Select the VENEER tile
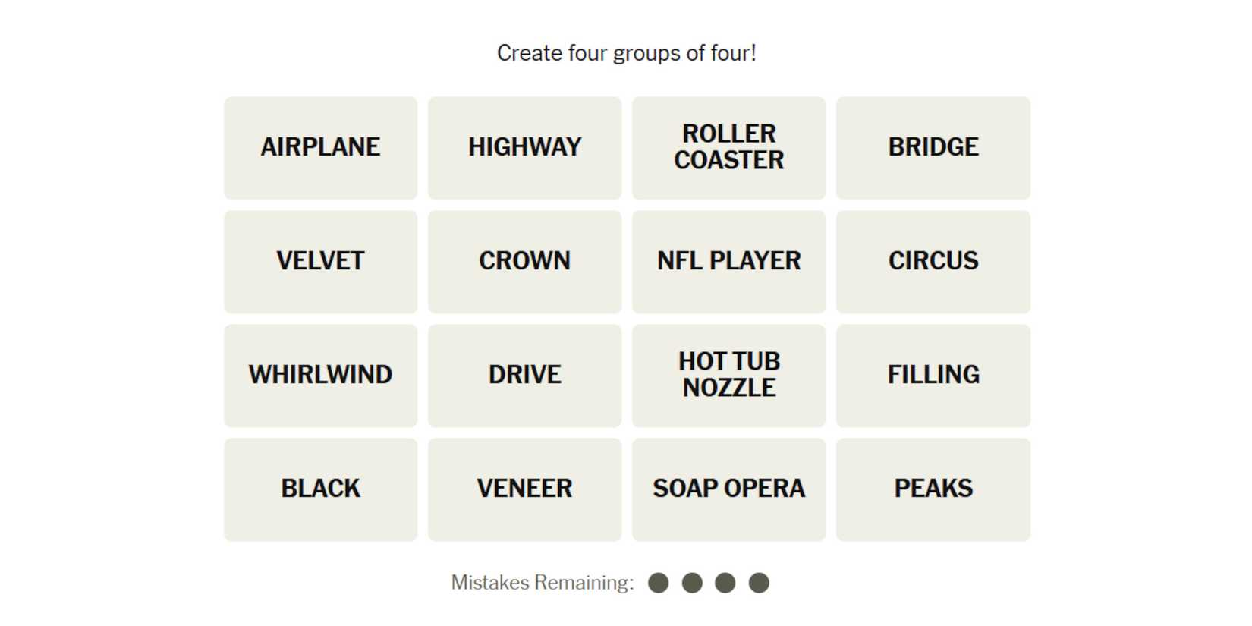Screen dimensions: 1252x626 [x=524, y=489]
